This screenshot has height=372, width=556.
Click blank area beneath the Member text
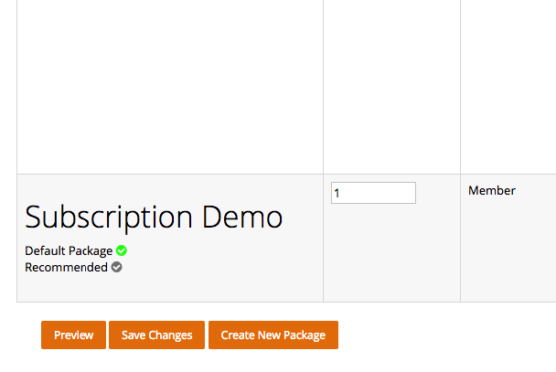508,250
